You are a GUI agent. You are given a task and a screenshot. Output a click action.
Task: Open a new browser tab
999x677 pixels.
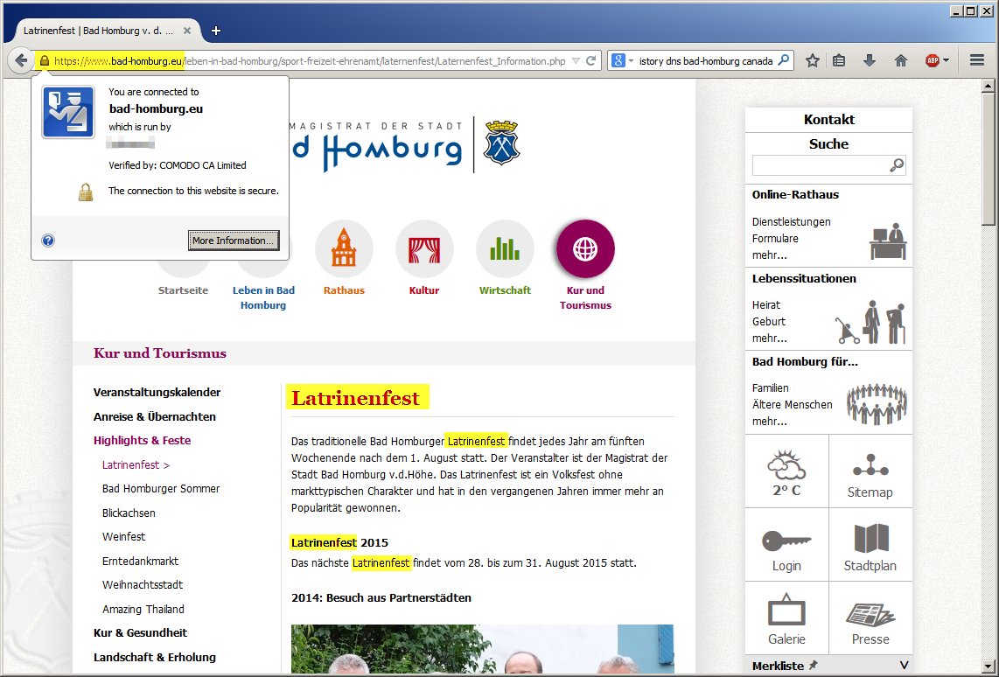click(216, 31)
